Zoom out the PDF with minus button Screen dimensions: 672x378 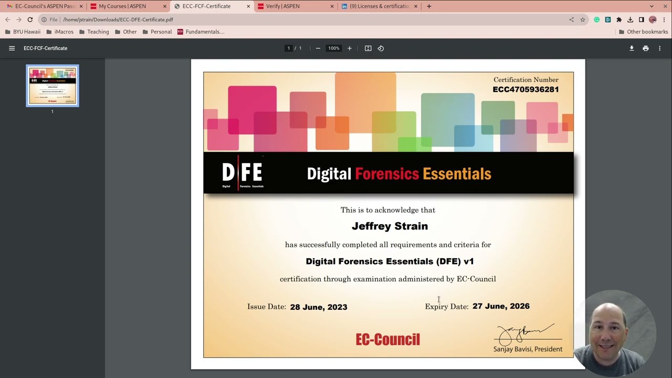(318, 48)
